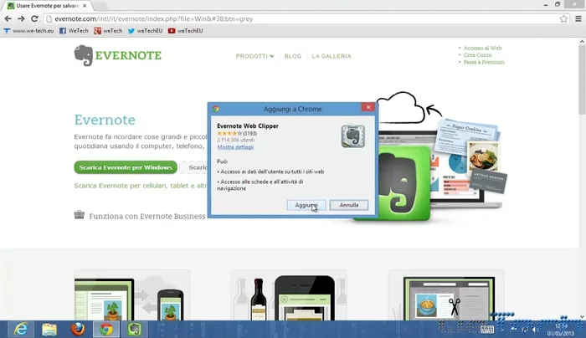Click the Annulla button in dialog
Image resolution: width=586 pixels, height=338 pixels.
pyautogui.click(x=349, y=205)
